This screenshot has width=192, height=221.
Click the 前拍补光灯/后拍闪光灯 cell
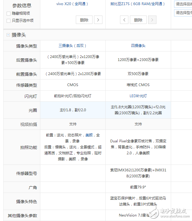pos(73,96)
